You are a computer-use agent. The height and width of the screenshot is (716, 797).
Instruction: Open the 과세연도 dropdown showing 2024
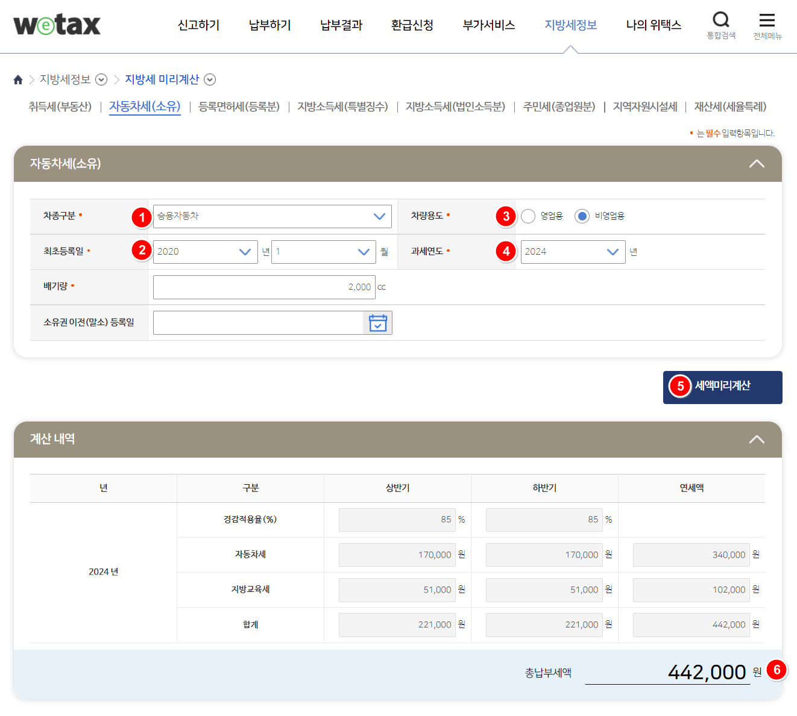[573, 252]
